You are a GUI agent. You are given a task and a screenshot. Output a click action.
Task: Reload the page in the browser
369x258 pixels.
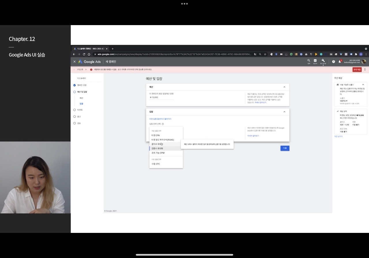[x=84, y=54]
